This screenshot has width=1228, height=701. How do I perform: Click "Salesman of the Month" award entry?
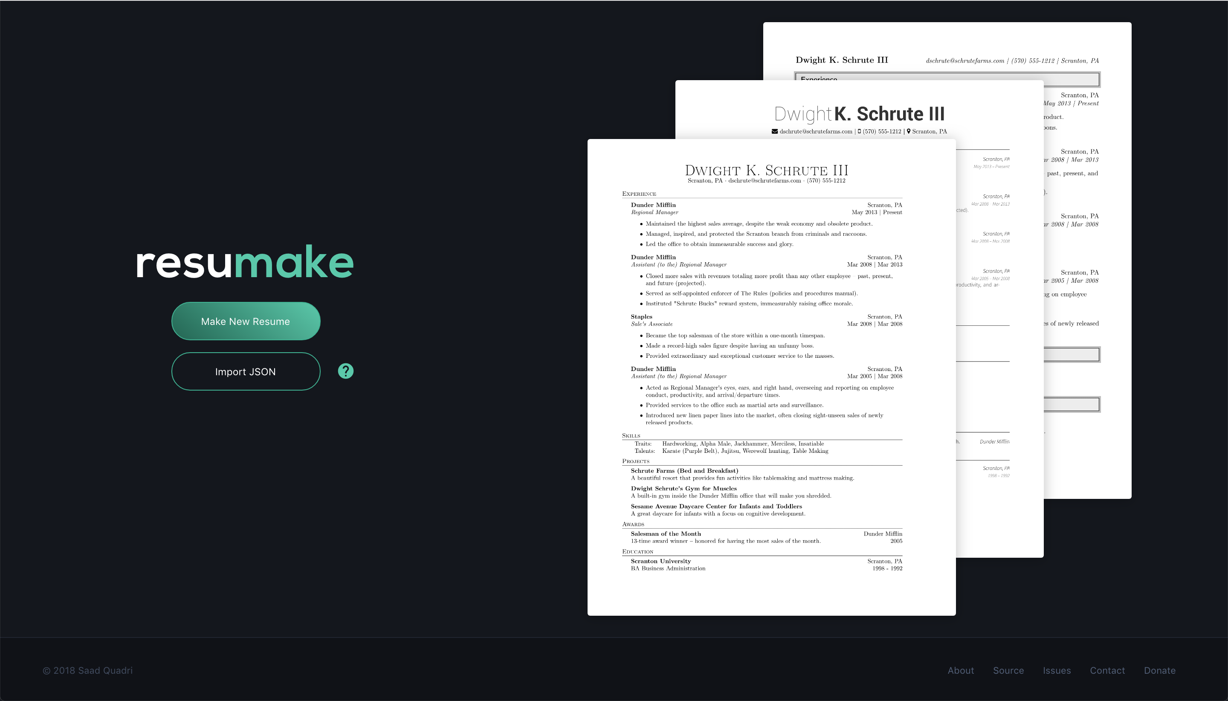coord(666,533)
